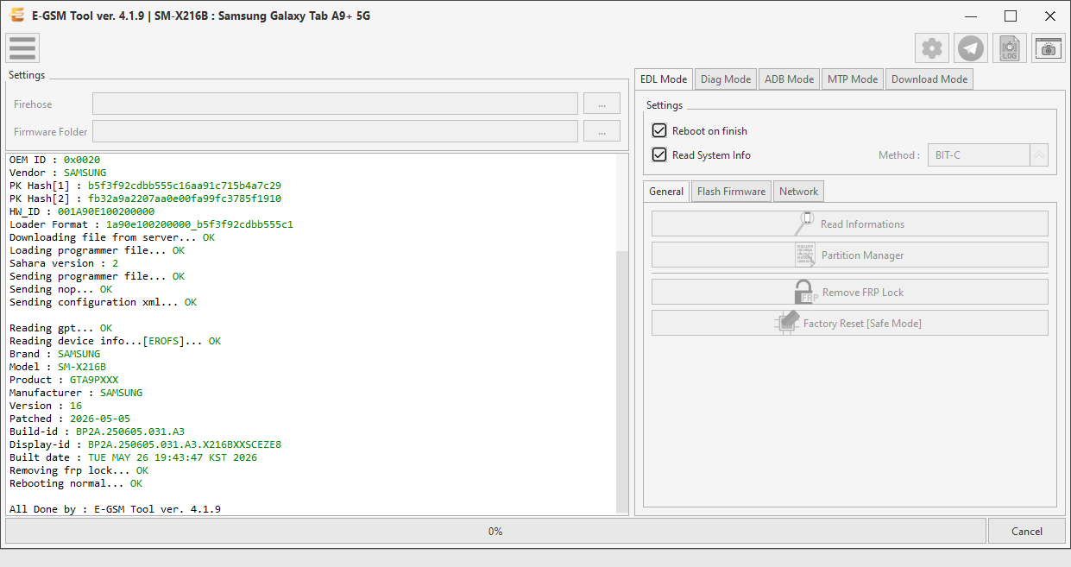Image resolution: width=1071 pixels, height=567 pixels.
Task: Click the 0% progress bar
Action: [x=495, y=532]
